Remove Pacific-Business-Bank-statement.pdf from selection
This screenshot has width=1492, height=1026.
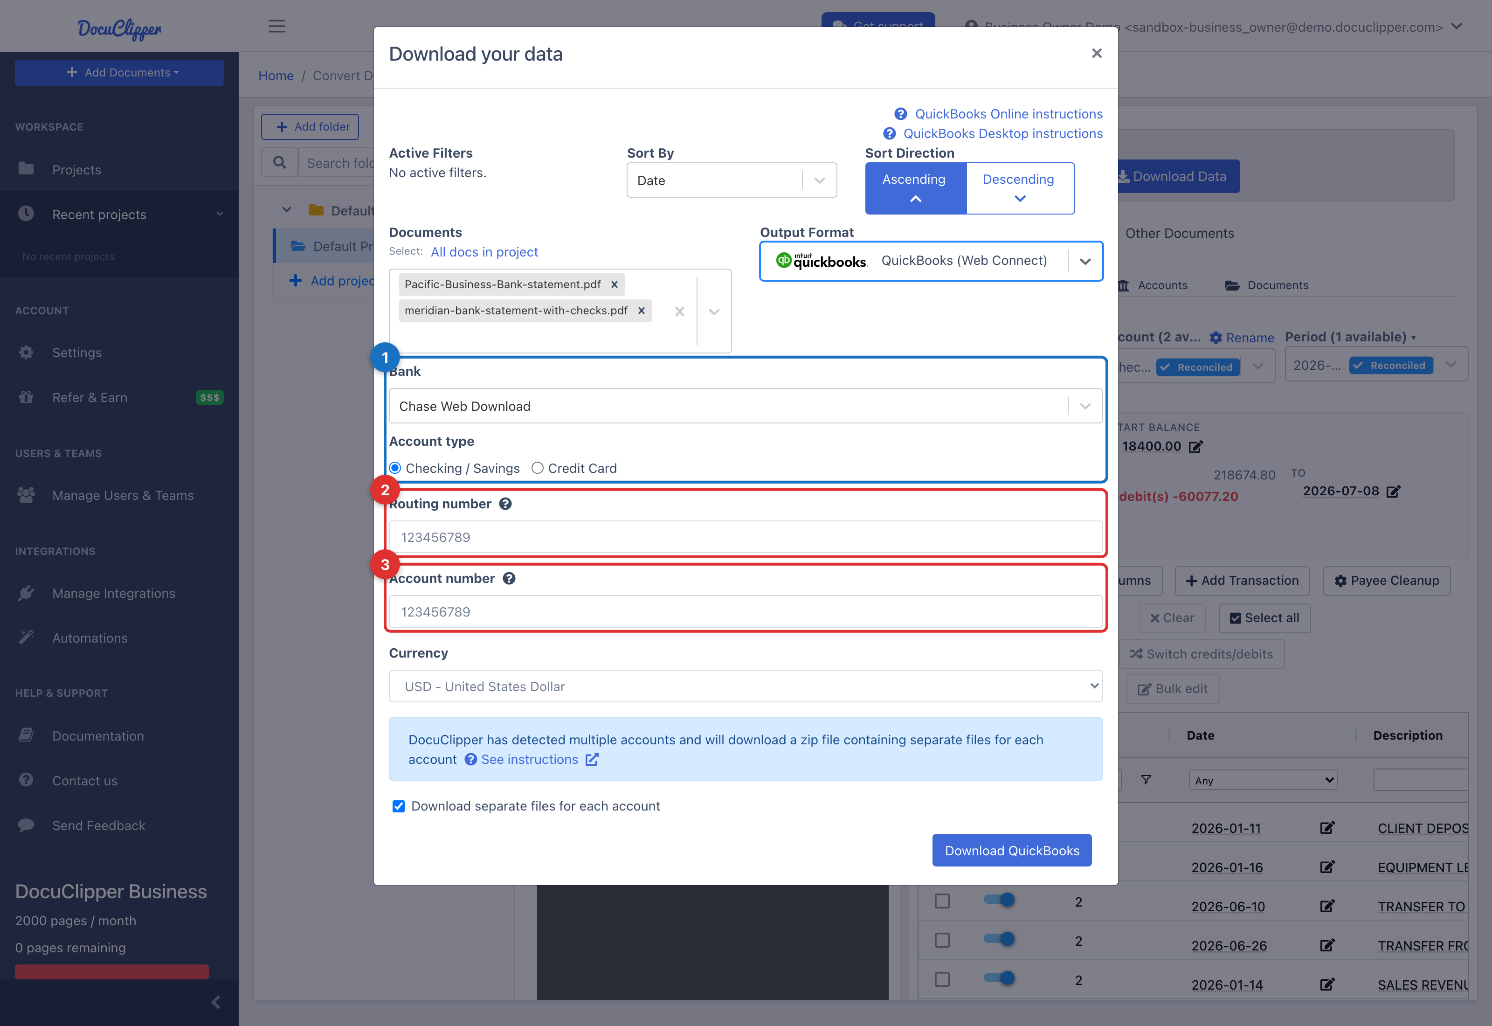(614, 284)
